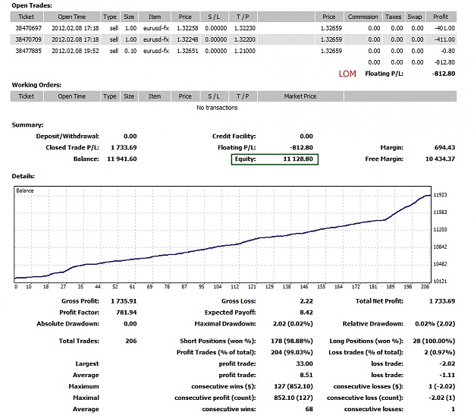This screenshot has height=415, width=474.
Task: Click the Gross Profit value 1 735.91
Action: (124, 301)
